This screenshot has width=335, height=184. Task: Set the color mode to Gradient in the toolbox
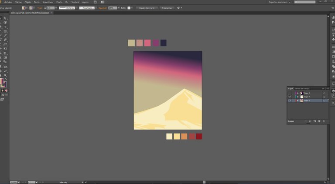[3, 90]
